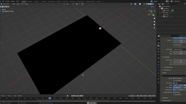Open the Add menu in viewport header

pyautogui.click(x=22, y=4)
